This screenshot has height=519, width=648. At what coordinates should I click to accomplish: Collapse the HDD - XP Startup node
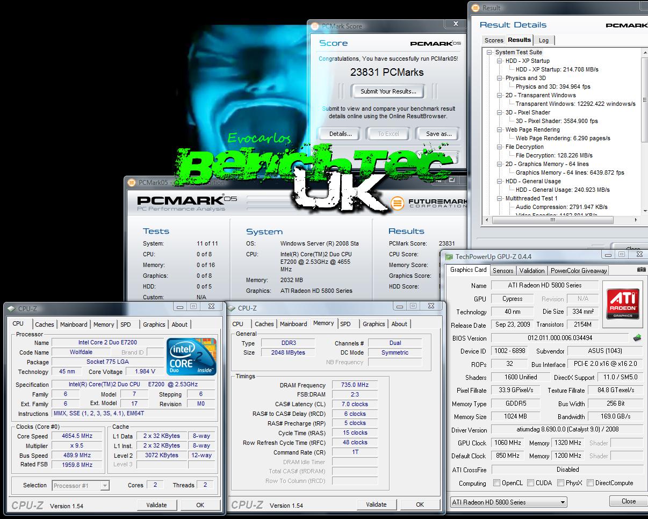click(500, 61)
